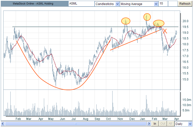Screen dimensions: 193x127
Task: Click the All zoom button
Action: pyautogui.click(x=170, y=123)
